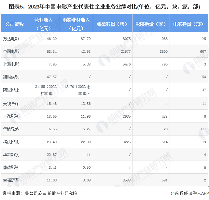
Task: Click cinema count 591
Action: [x=165, y=180]
